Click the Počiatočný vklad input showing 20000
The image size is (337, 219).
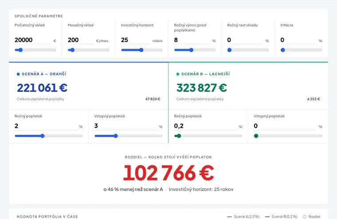point(33,40)
